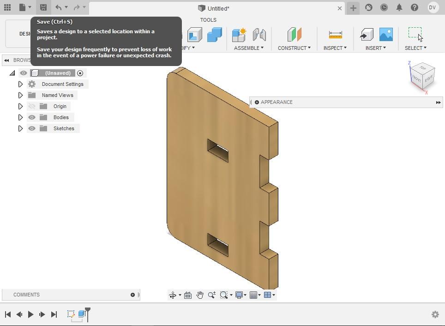Hide the Sketches folder
The image size is (445, 326).
[32, 128]
